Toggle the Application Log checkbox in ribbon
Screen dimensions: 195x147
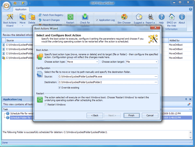[x=97, y=20]
